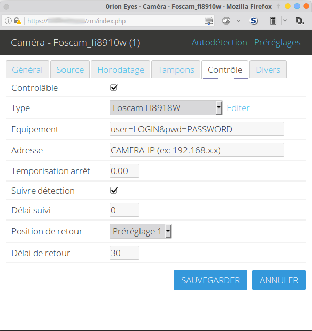Expand the Adblock Plus dropdown arrow
The image size is (312, 331).
coord(238,21)
